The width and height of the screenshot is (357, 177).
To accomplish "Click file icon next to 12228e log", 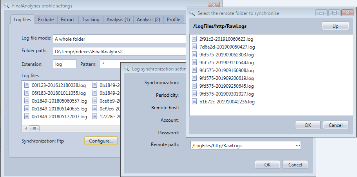I will click(x=94, y=116).
